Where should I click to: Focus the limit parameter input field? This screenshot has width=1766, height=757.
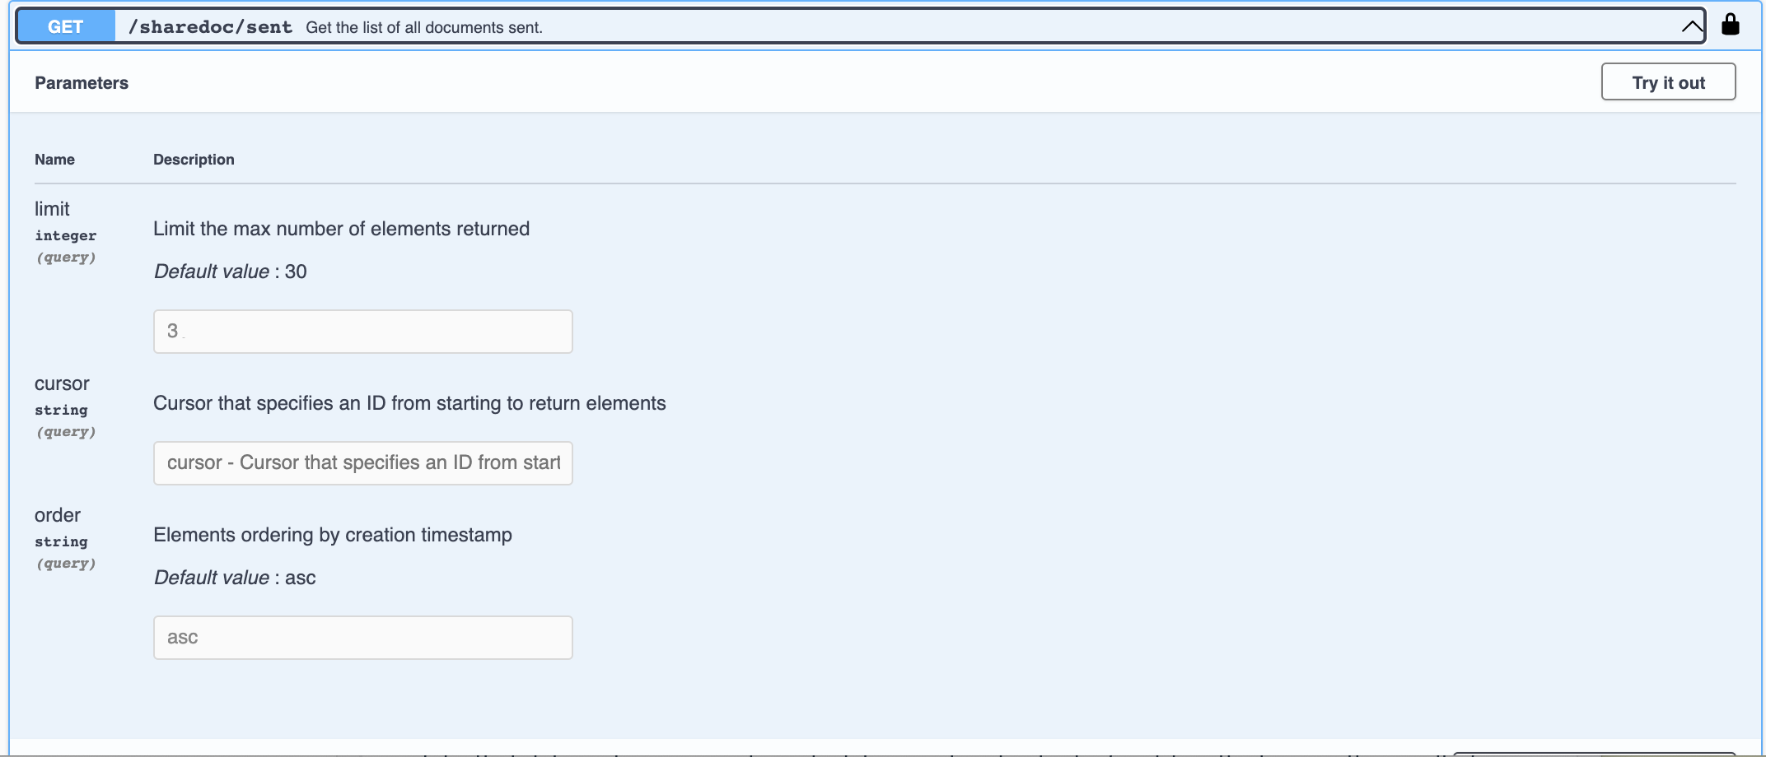click(x=362, y=332)
